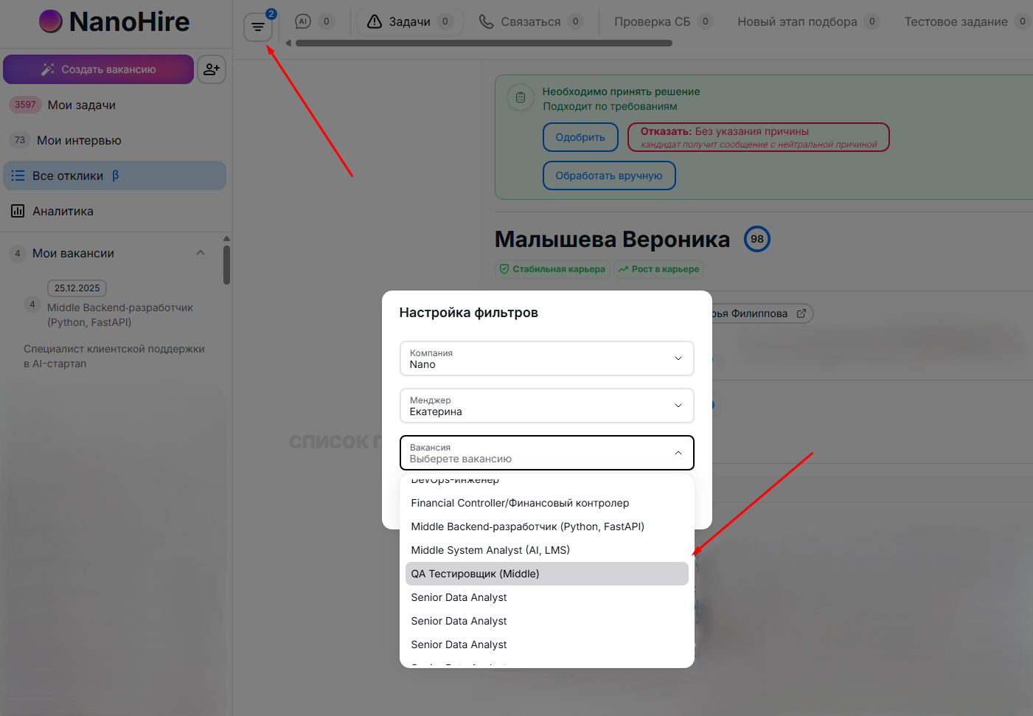Collapse the Вакансия dropdown
Viewport: 1033px width, 716px height.
(x=547, y=453)
